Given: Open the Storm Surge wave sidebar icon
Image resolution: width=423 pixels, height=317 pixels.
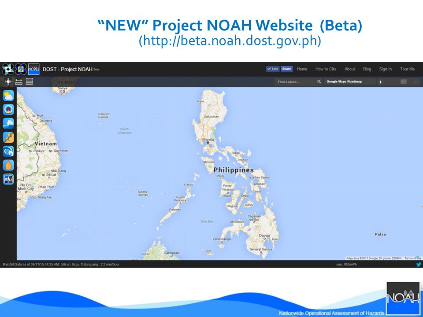Looking at the screenshot, I should point(8,151).
